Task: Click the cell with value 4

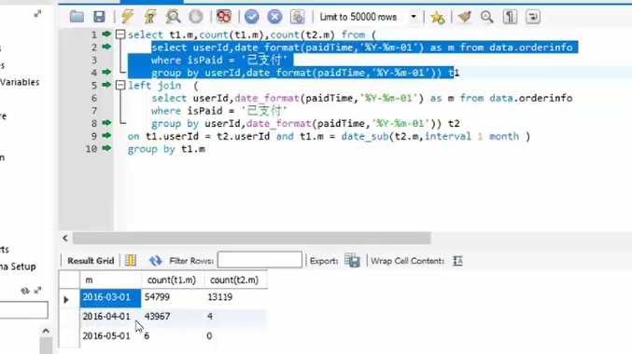Action: [x=236, y=317]
